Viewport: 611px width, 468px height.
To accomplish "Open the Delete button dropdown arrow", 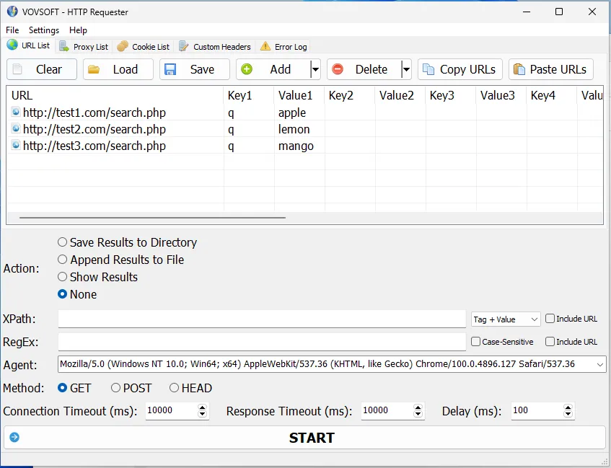I will click(x=406, y=69).
